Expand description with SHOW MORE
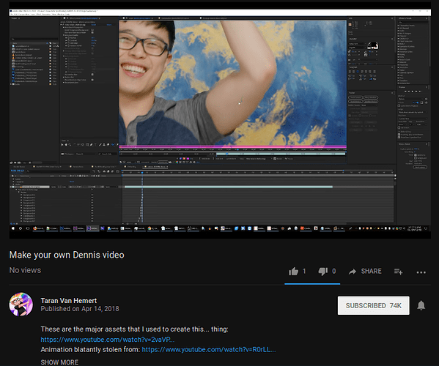This screenshot has height=366, width=439. pos(59,362)
